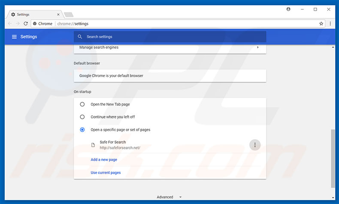
Task: Open more actions for Safe For Search
Action: (x=255, y=145)
